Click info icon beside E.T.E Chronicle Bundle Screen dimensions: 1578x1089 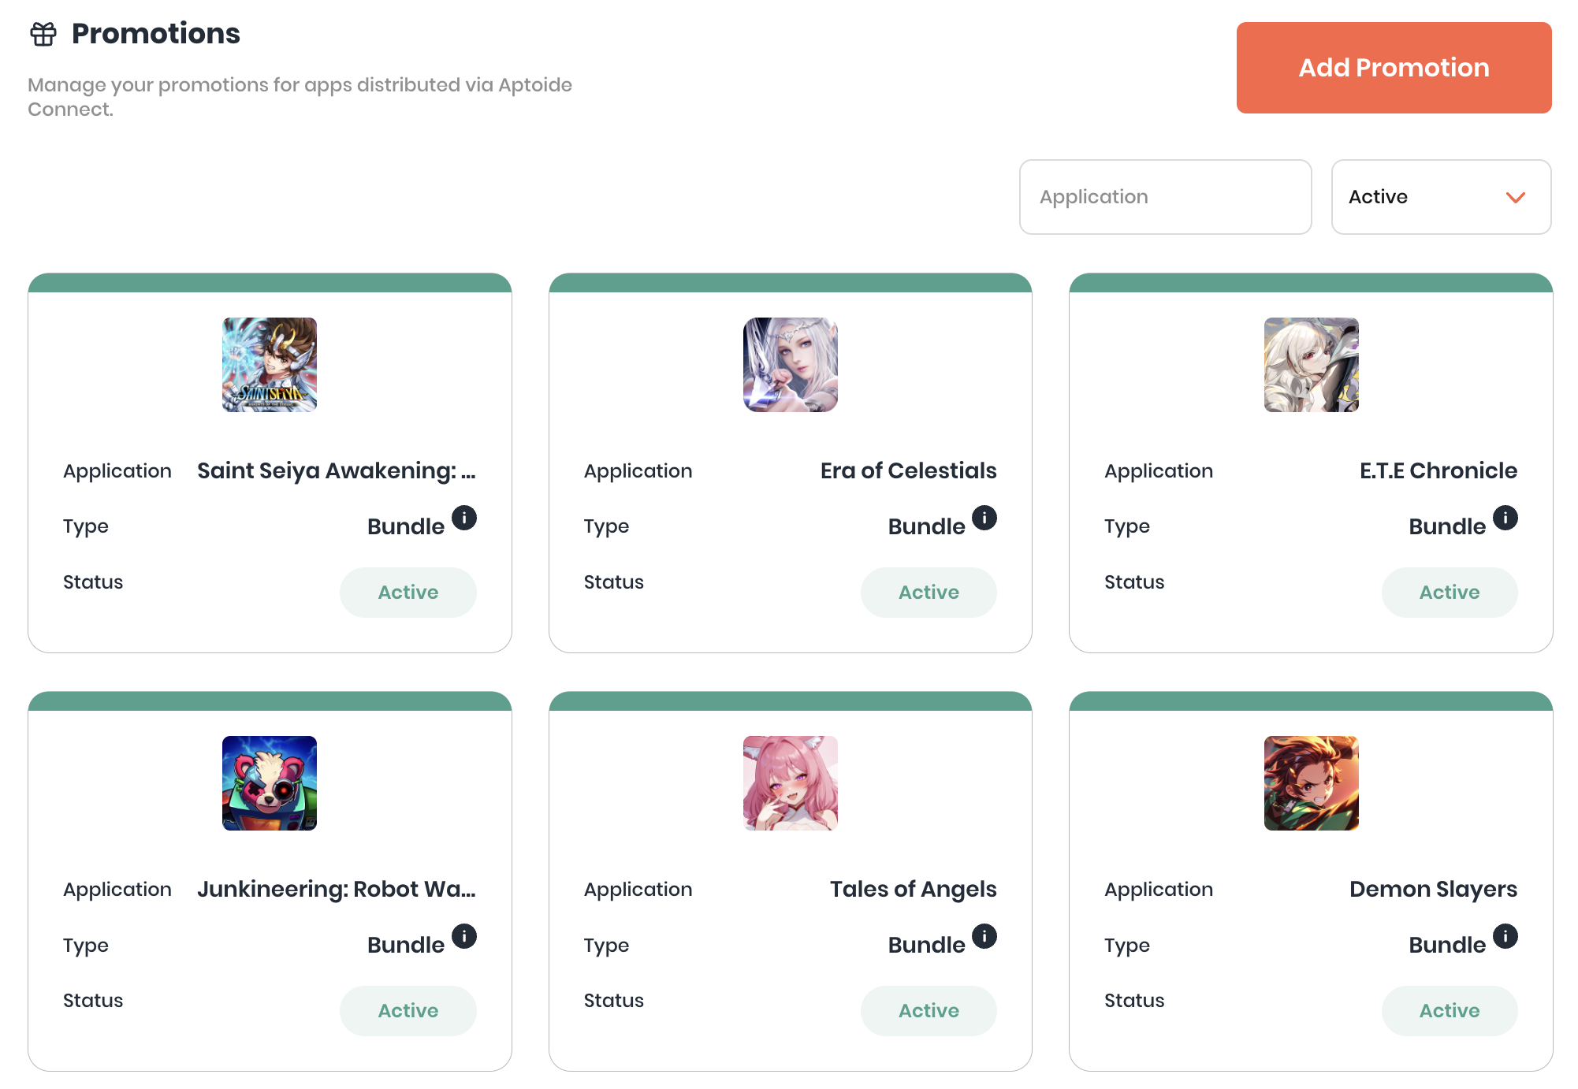[x=1505, y=518]
